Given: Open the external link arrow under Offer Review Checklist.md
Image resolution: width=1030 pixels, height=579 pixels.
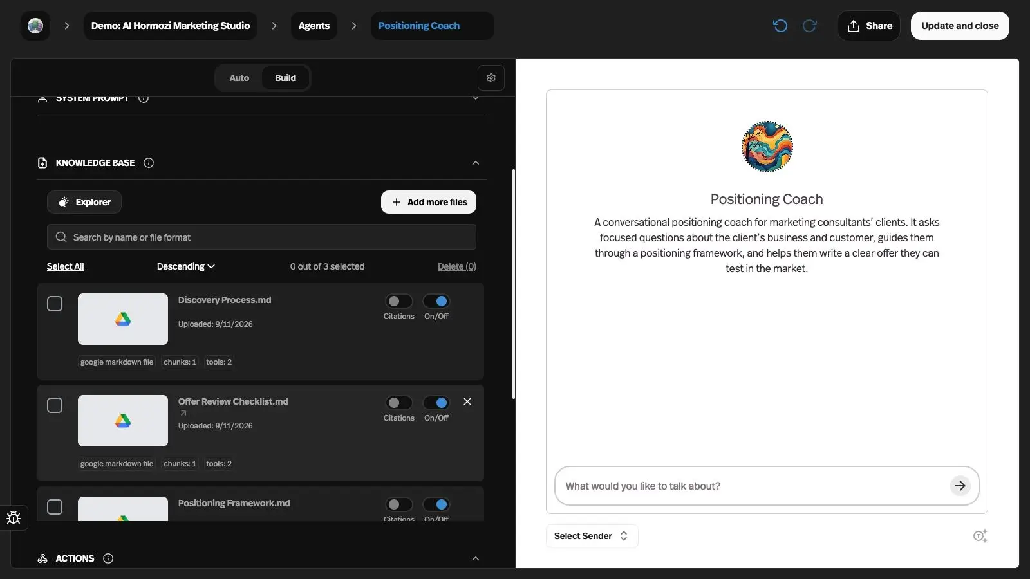Looking at the screenshot, I should (183, 413).
